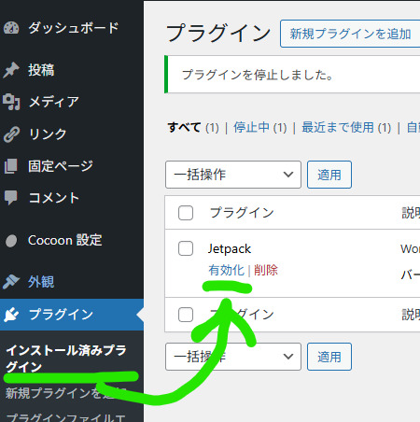Click the Dashboard gauge icon

coord(11,28)
